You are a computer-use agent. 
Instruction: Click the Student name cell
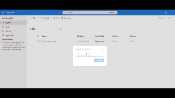click(100, 41)
